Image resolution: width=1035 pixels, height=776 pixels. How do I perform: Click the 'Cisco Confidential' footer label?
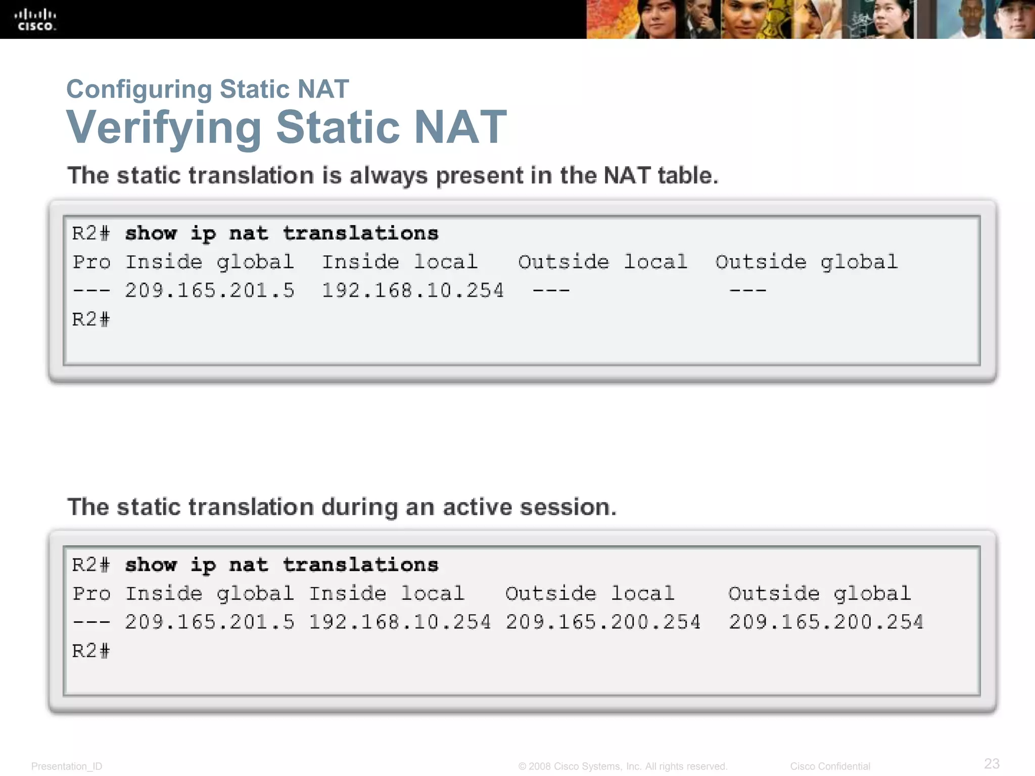click(x=830, y=766)
